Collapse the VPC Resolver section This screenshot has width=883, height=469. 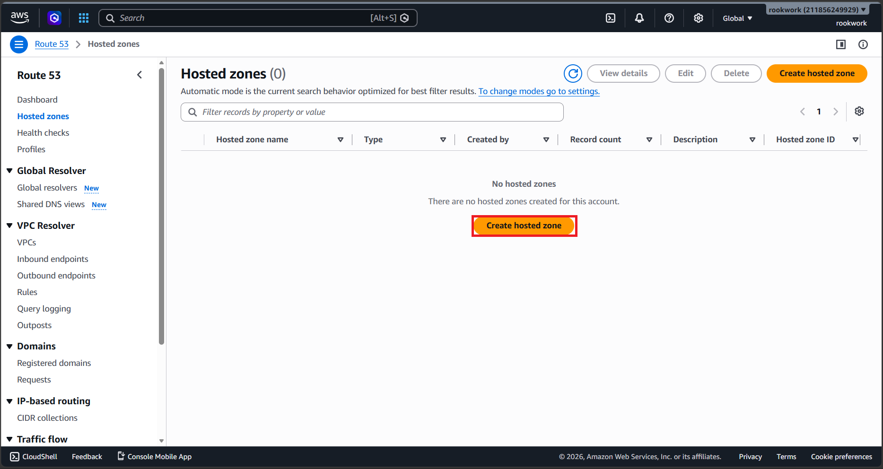[x=9, y=226]
